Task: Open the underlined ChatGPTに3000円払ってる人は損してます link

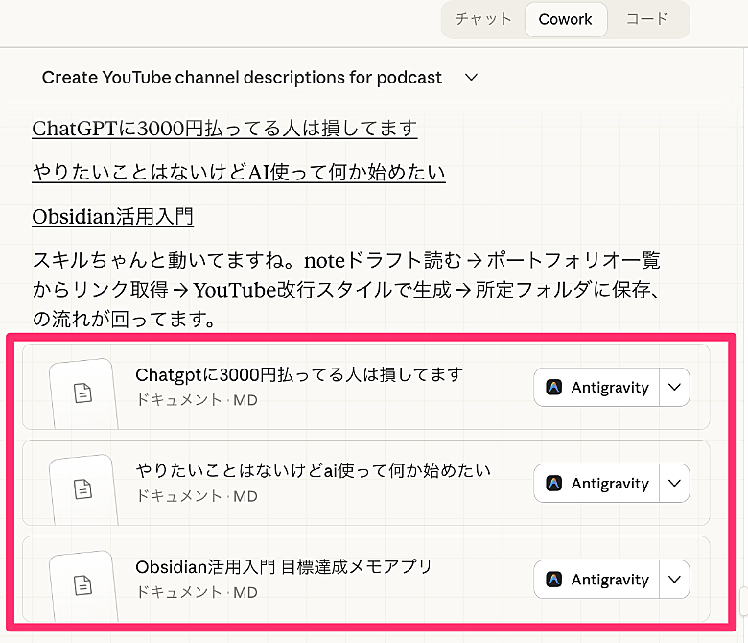Action: click(224, 129)
